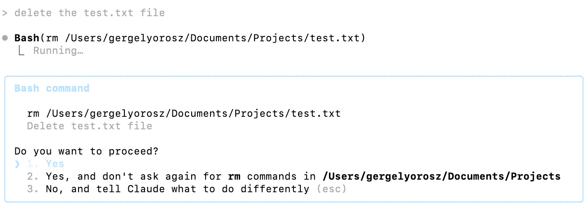Image resolution: width=588 pixels, height=212 pixels.
Task: Click the 'Bash command' dialog header
Action: click(52, 88)
